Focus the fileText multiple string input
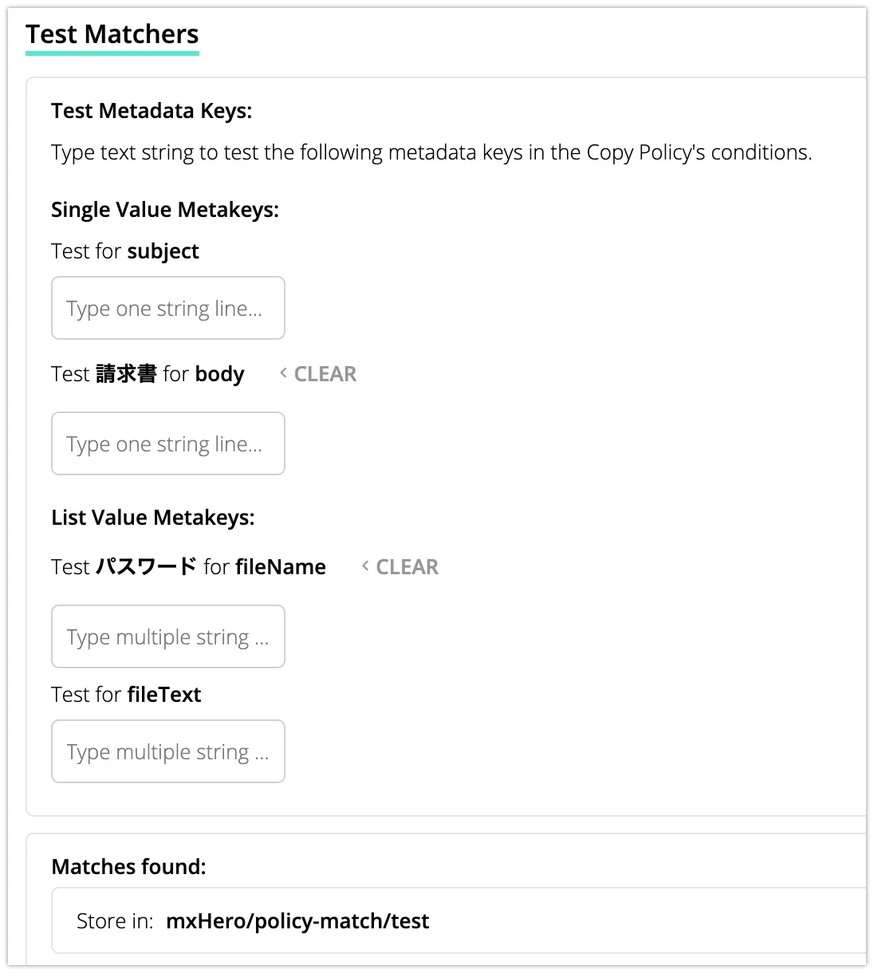Screen dimensions: 874x973 (x=168, y=752)
